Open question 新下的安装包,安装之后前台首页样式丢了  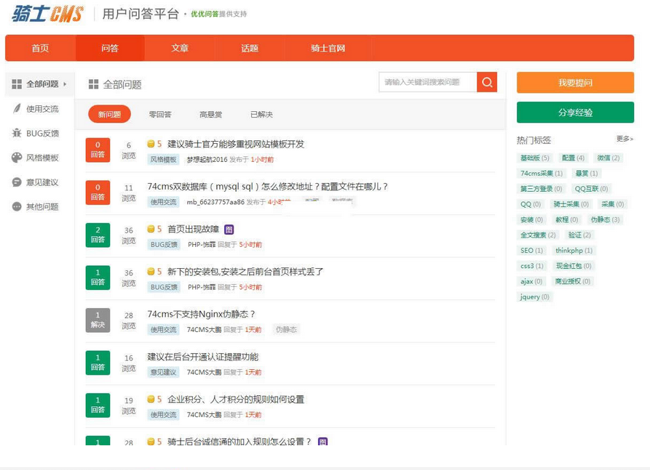tap(245, 272)
